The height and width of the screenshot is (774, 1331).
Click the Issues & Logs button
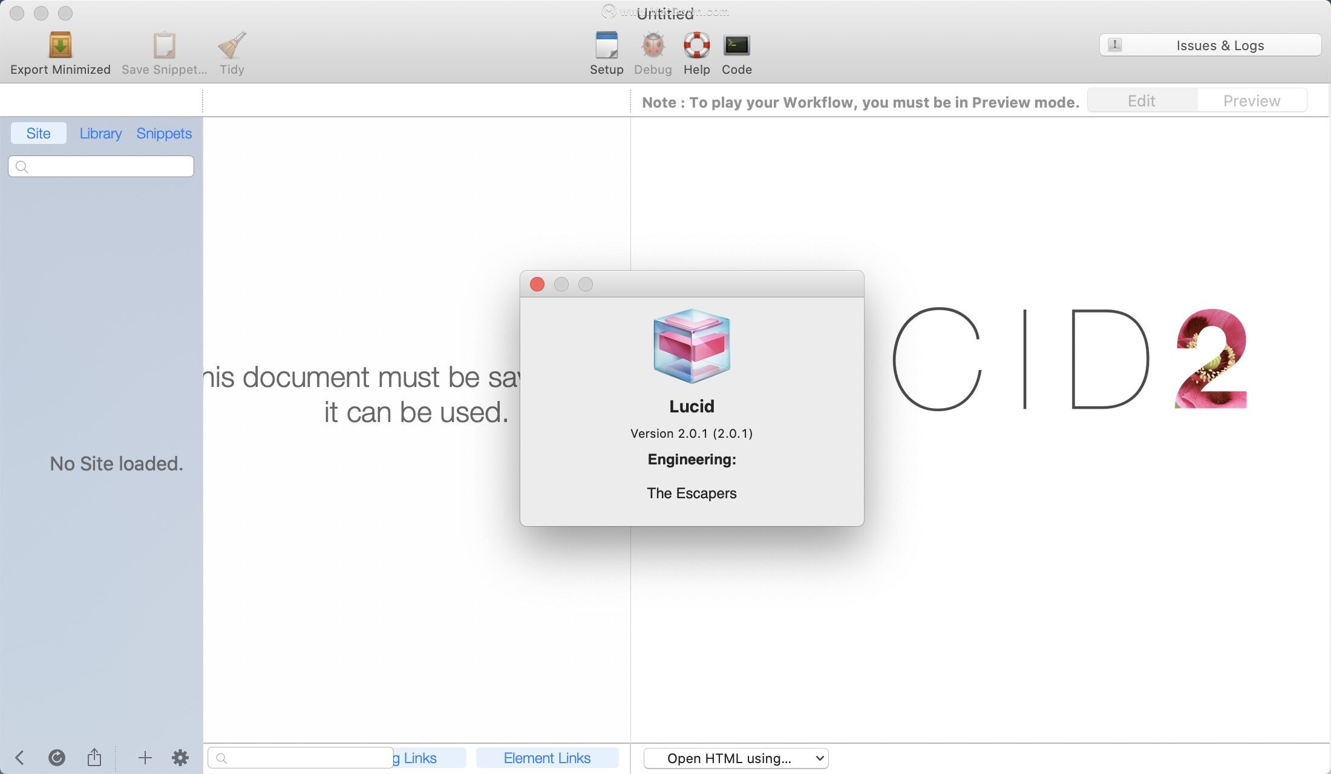click(1210, 45)
